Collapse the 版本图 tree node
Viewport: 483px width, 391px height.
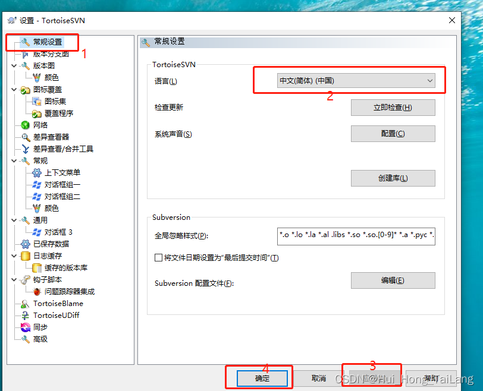click(x=14, y=66)
